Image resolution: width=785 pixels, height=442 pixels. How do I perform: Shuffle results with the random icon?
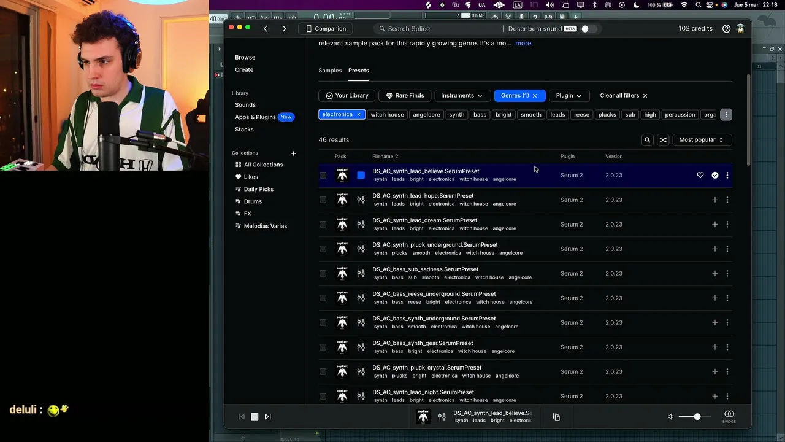663,140
